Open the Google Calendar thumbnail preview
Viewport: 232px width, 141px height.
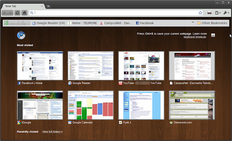point(91,105)
